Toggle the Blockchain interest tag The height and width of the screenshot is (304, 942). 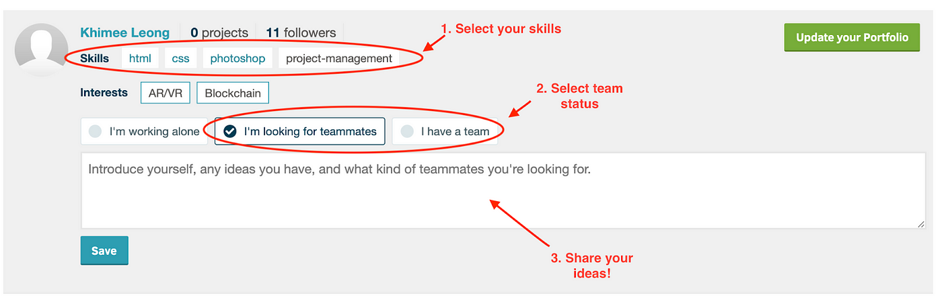pos(233,93)
